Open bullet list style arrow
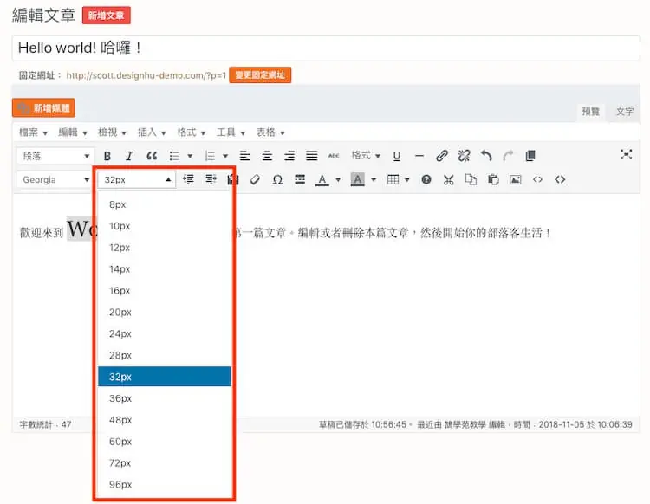This screenshot has height=504, width=650. (x=190, y=156)
